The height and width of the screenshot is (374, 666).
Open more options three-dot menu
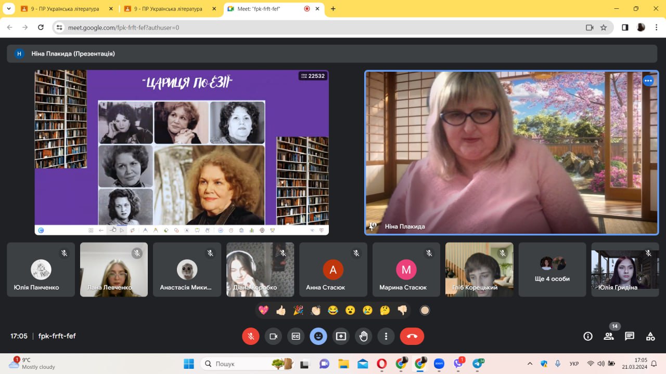386,336
